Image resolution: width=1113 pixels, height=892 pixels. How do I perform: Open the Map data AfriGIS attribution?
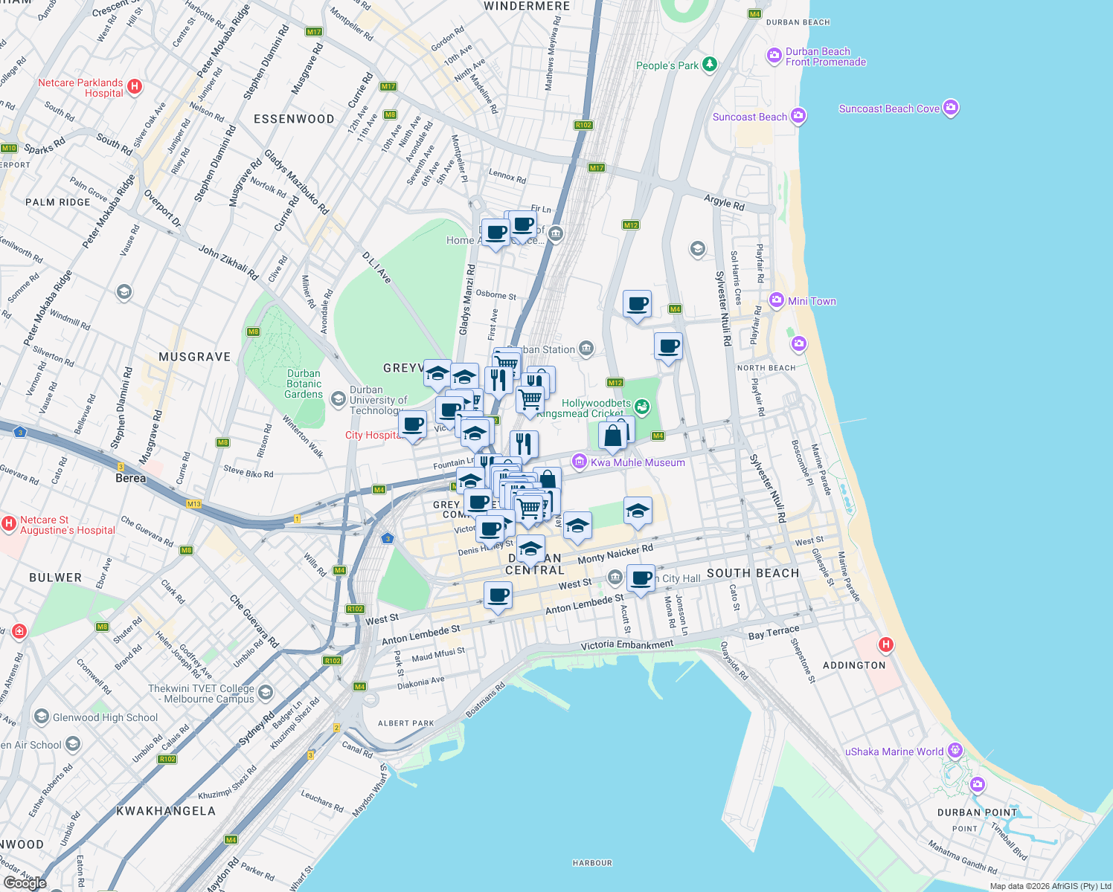click(1049, 885)
